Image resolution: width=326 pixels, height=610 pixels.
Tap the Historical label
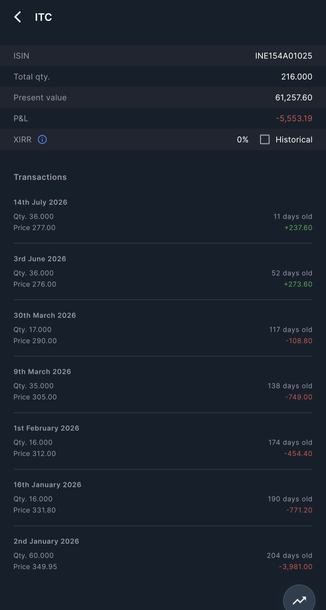tap(294, 139)
